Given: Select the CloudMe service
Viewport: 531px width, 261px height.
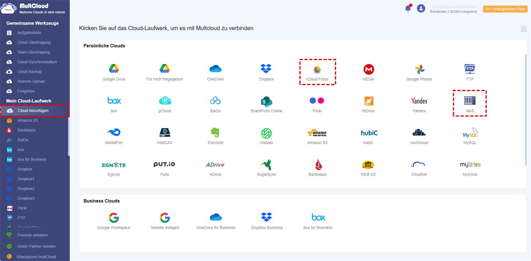Looking at the screenshot, I should [419, 168].
